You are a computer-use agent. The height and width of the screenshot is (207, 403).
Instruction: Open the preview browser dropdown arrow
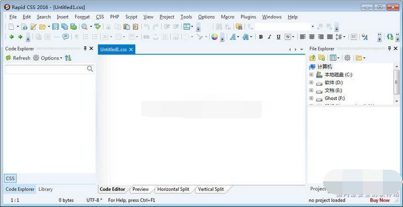[91, 27]
